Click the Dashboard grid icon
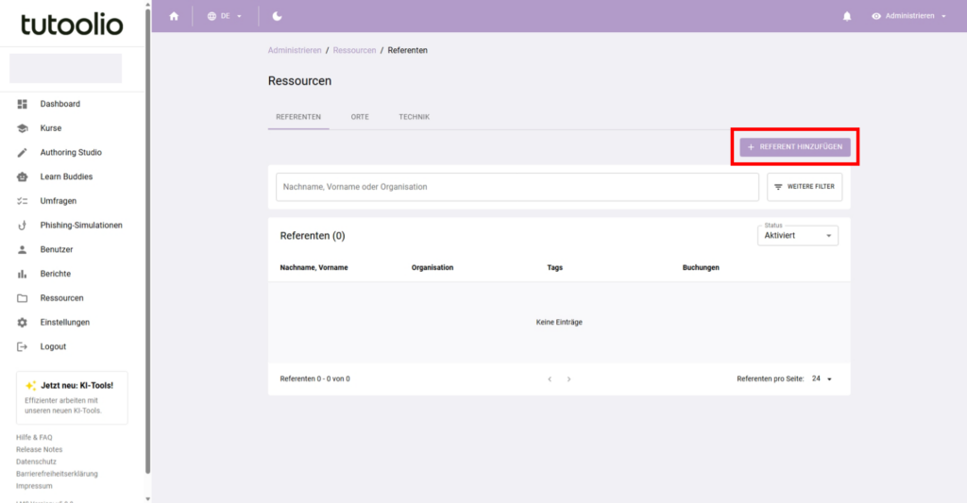 point(23,104)
